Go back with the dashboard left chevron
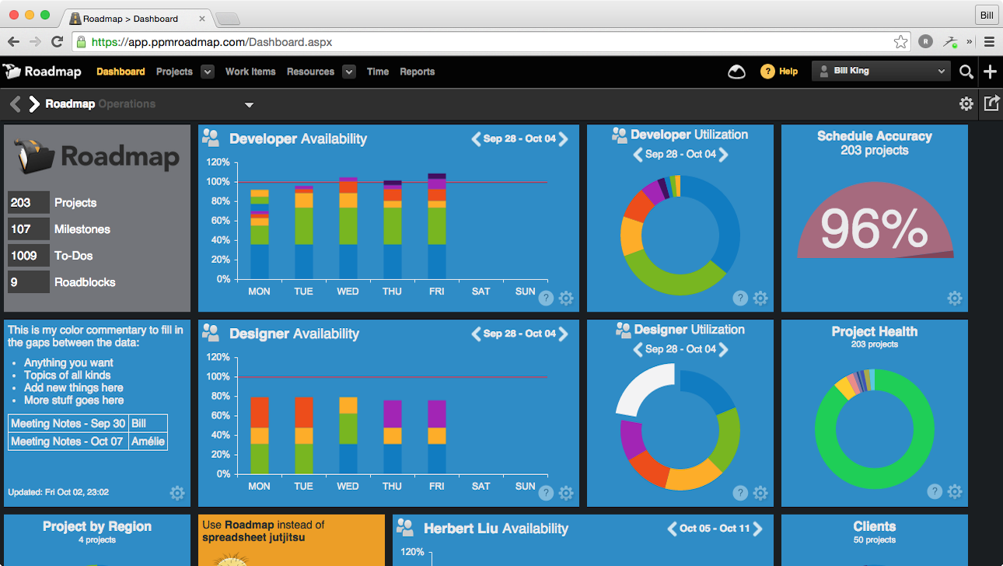1003x566 pixels. click(16, 103)
